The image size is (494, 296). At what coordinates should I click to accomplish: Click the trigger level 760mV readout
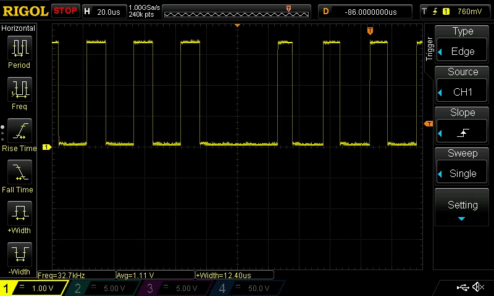pos(469,12)
